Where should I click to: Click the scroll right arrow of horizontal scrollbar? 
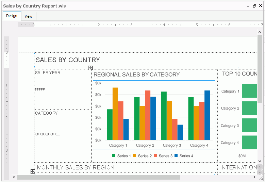pos(254,177)
